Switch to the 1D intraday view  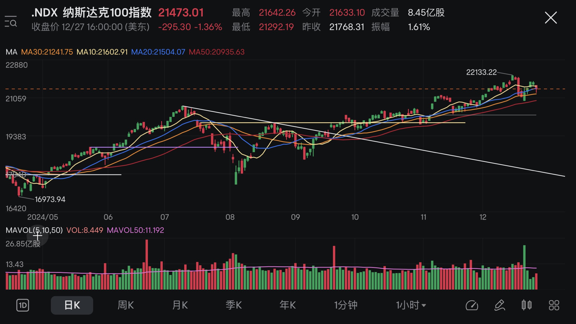click(22, 305)
